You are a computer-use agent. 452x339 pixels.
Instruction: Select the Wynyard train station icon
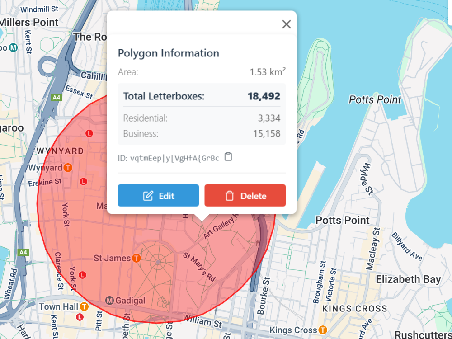click(x=68, y=168)
